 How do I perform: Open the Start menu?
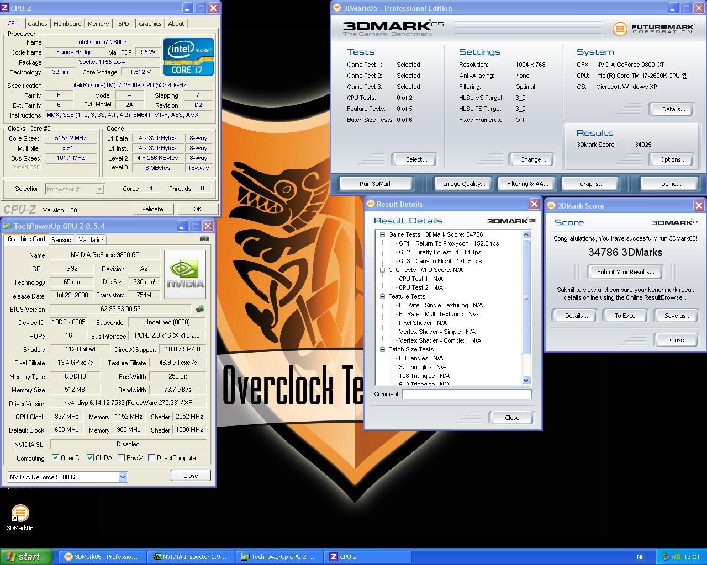[27, 557]
